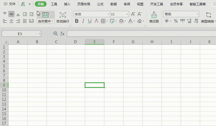Click the select-all corner triangle
Viewport: 216px width, 126px height.
coord(6,42)
